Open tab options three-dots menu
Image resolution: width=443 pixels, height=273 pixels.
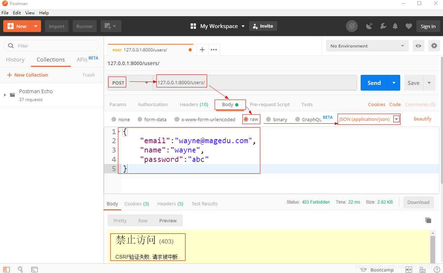pos(214,50)
